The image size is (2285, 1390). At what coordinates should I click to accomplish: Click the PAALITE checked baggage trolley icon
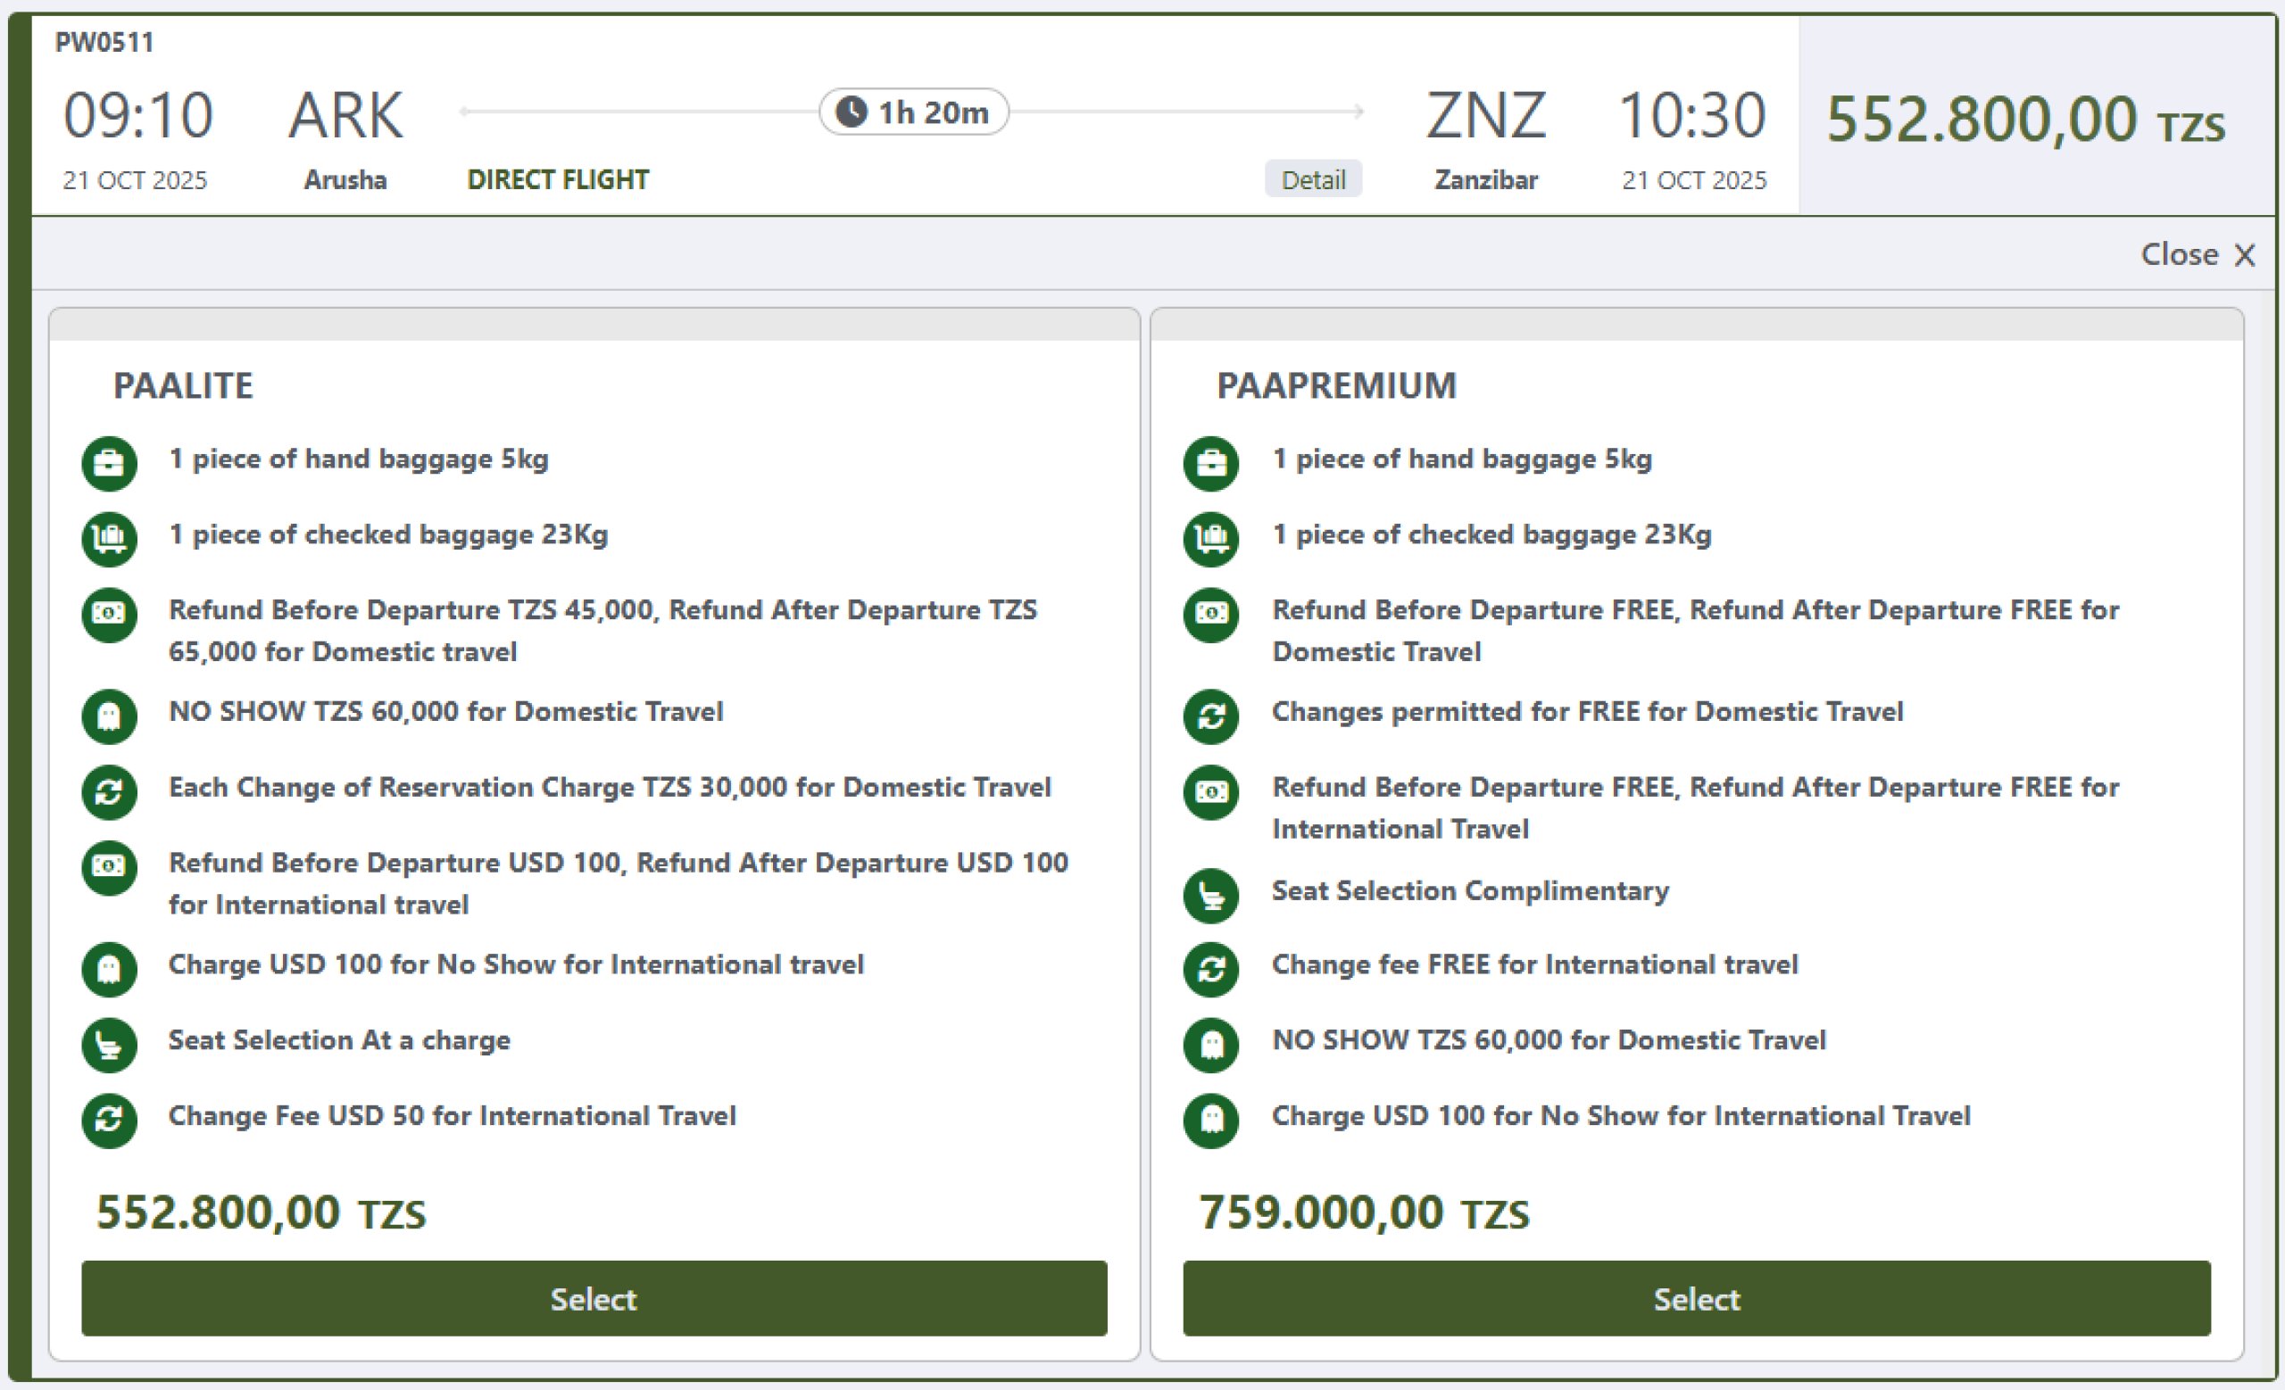pyautogui.click(x=110, y=538)
